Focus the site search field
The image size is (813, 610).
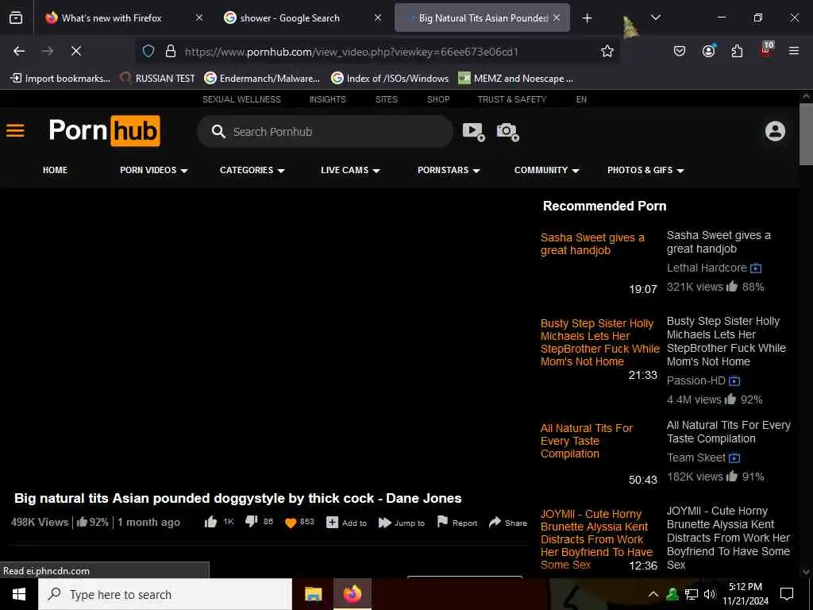click(325, 132)
